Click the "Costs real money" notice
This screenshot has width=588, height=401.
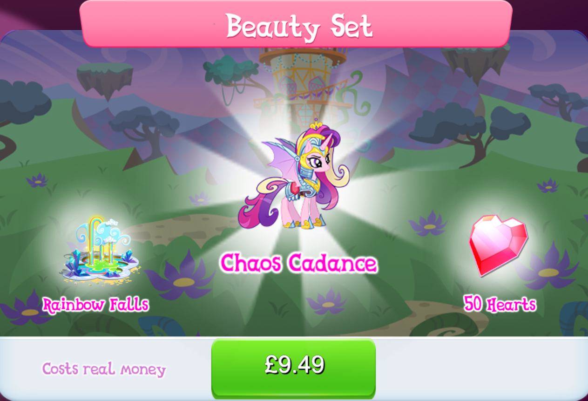coord(104,369)
